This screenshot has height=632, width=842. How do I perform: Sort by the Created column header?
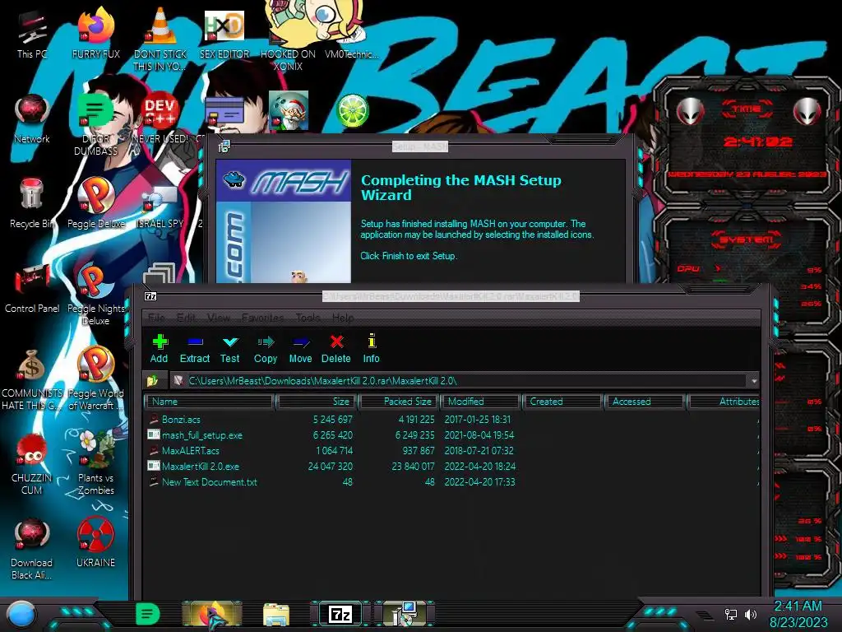562,402
